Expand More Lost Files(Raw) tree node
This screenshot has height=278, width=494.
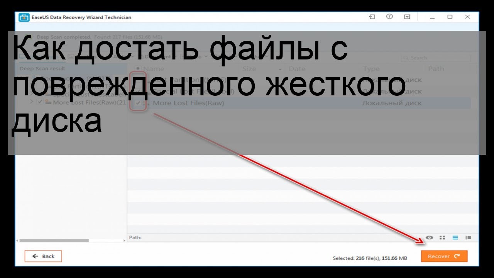(32, 102)
